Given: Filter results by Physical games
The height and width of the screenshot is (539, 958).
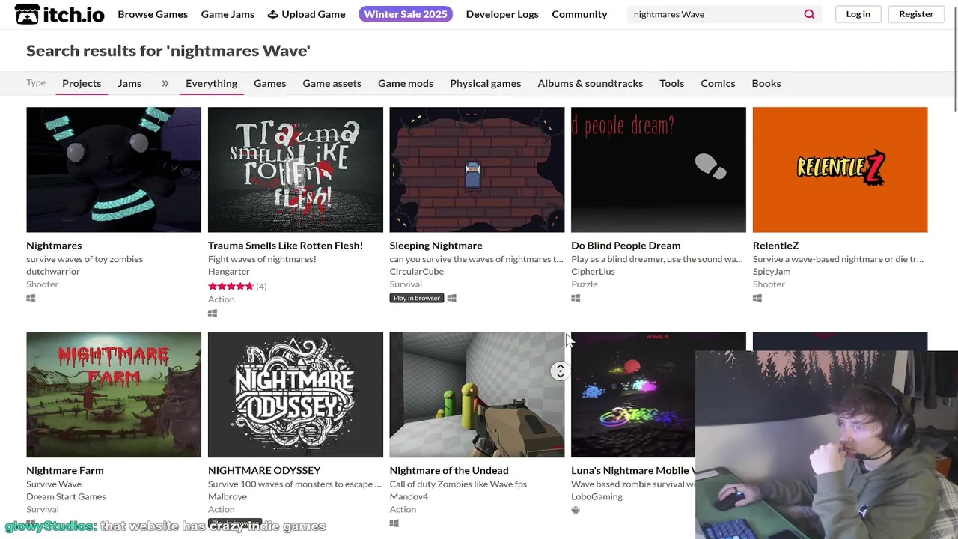Looking at the screenshot, I should pyautogui.click(x=485, y=83).
